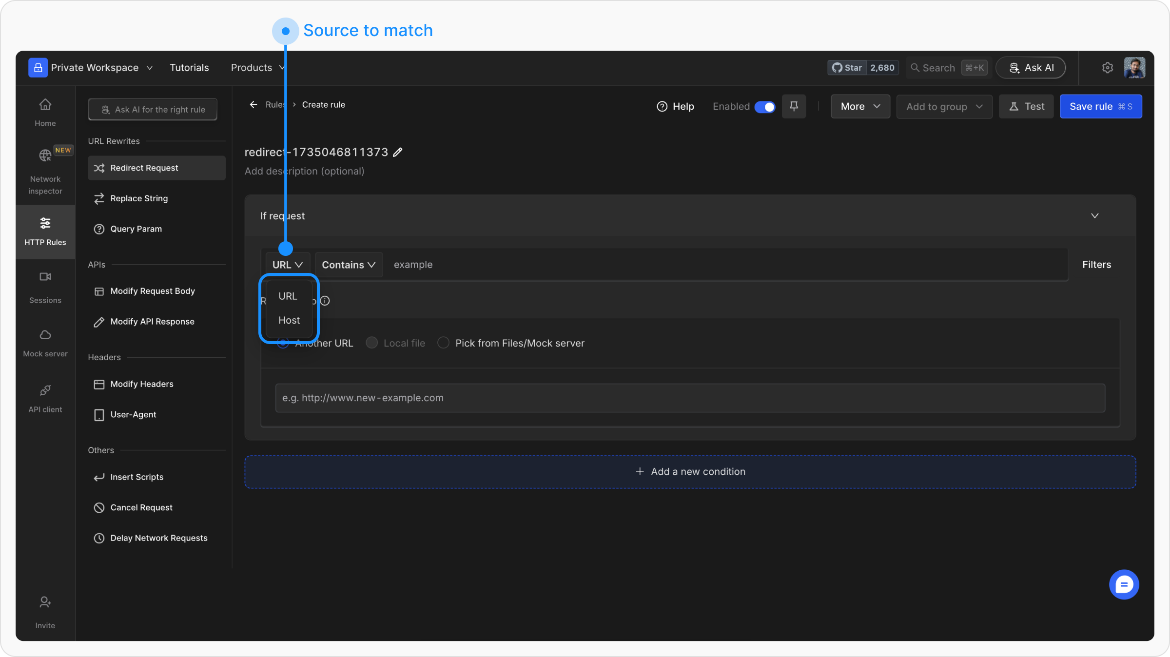Select Modify Headers rule type
This screenshot has height=657, width=1170.
pos(142,384)
